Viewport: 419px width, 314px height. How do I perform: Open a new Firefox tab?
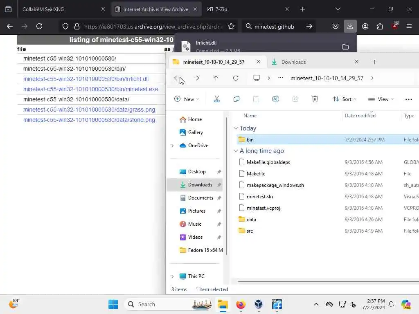[x=302, y=9]
